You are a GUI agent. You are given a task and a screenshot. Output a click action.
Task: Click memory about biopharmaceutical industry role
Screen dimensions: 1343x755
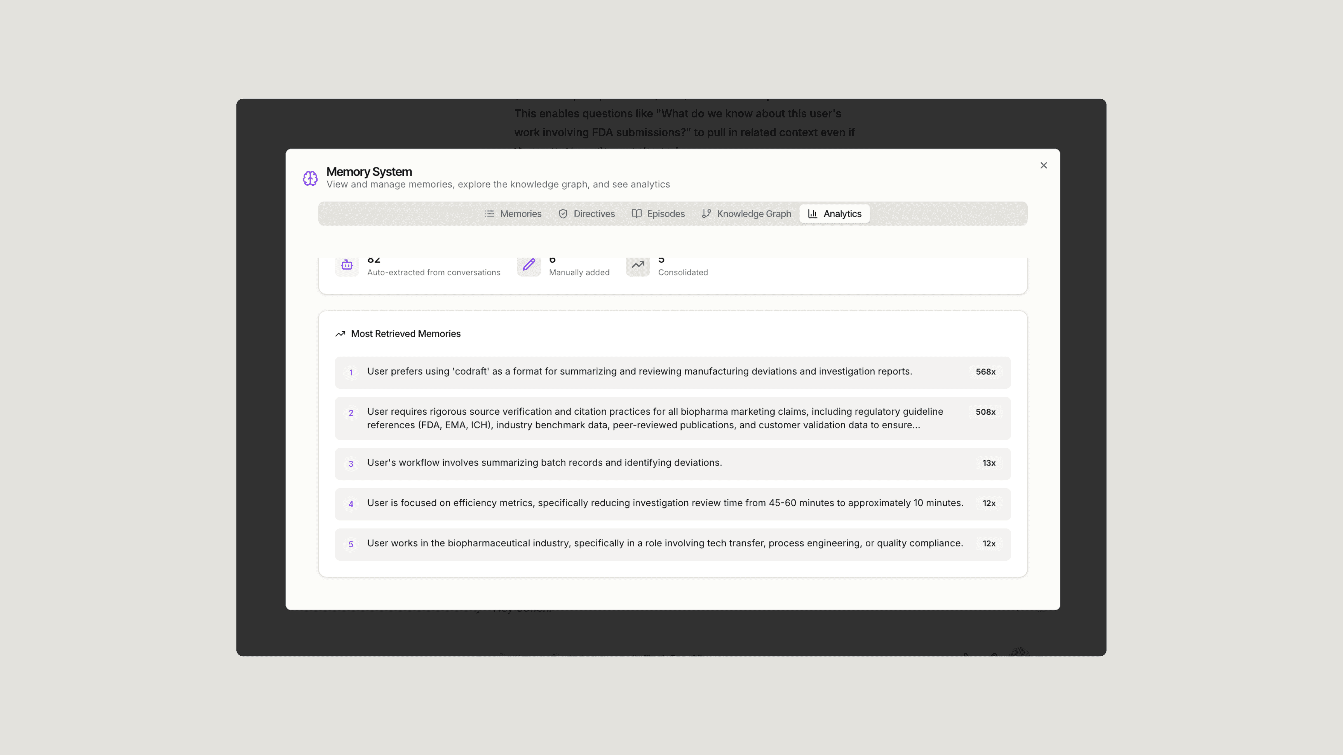(x=665, y=543)
